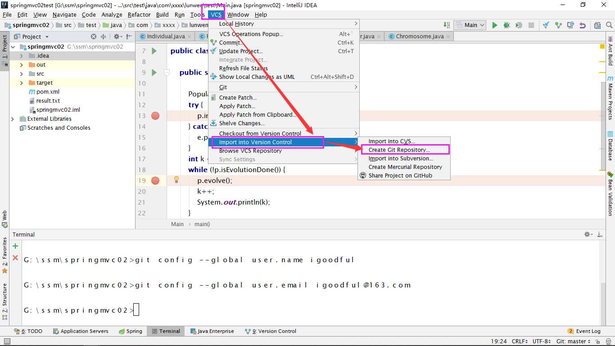Click the VCS update project toolbar icon
The height and width of the screenshot is (346, 615).
[x=546, y=25]
